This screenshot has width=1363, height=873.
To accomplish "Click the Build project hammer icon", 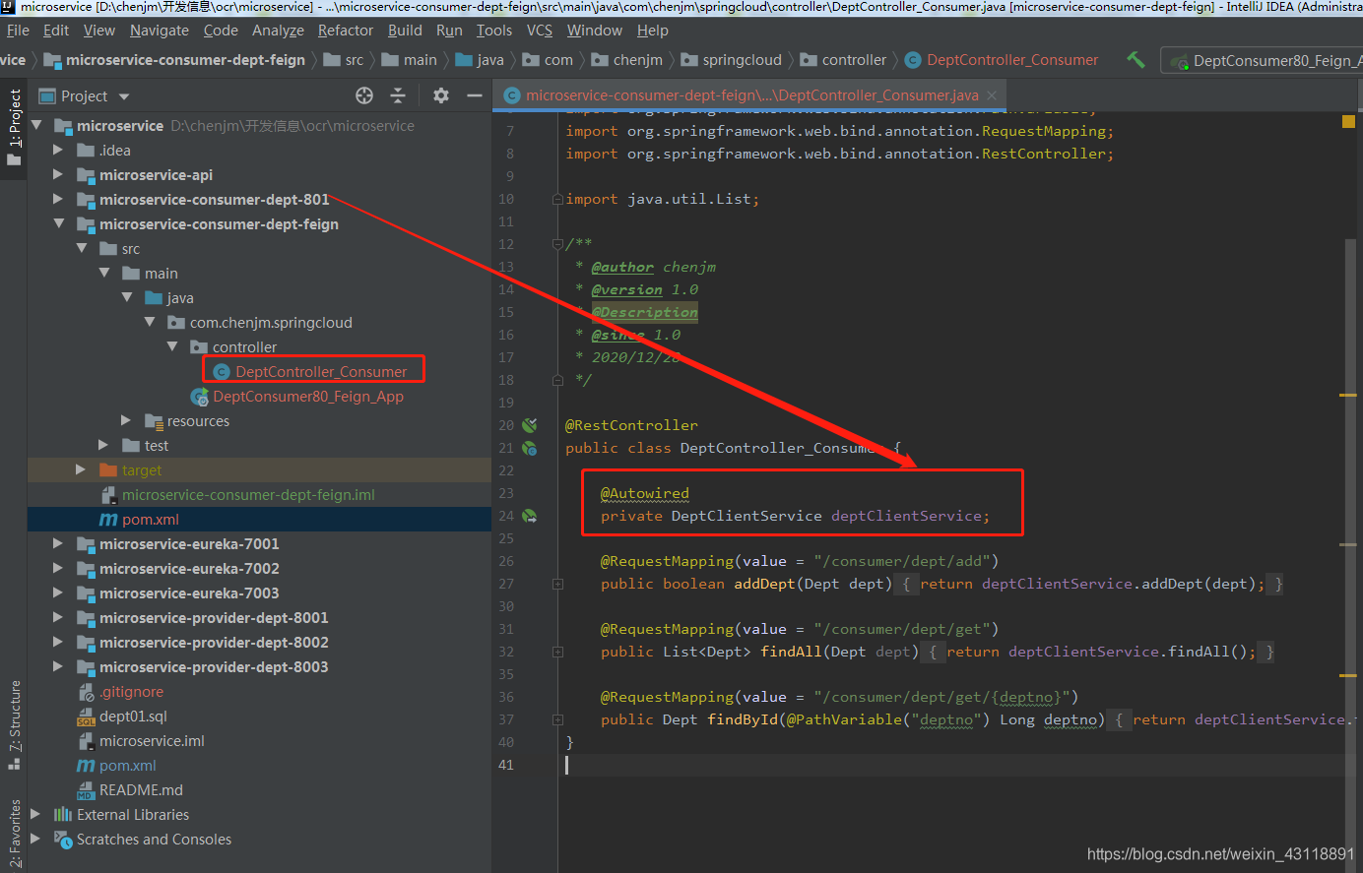I will coord(1136,60).
